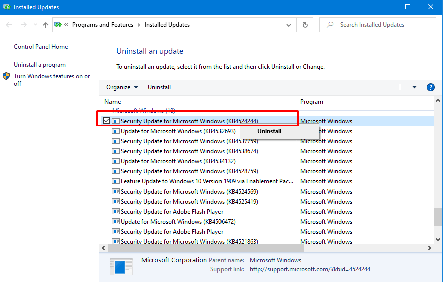Open the Organize menu
The image size is (443, 282).
122,87
